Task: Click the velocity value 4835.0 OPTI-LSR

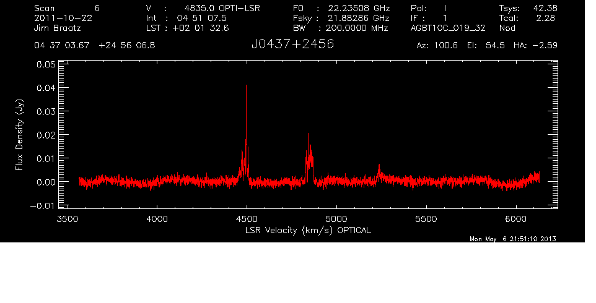Action: (x=222, y=8)
